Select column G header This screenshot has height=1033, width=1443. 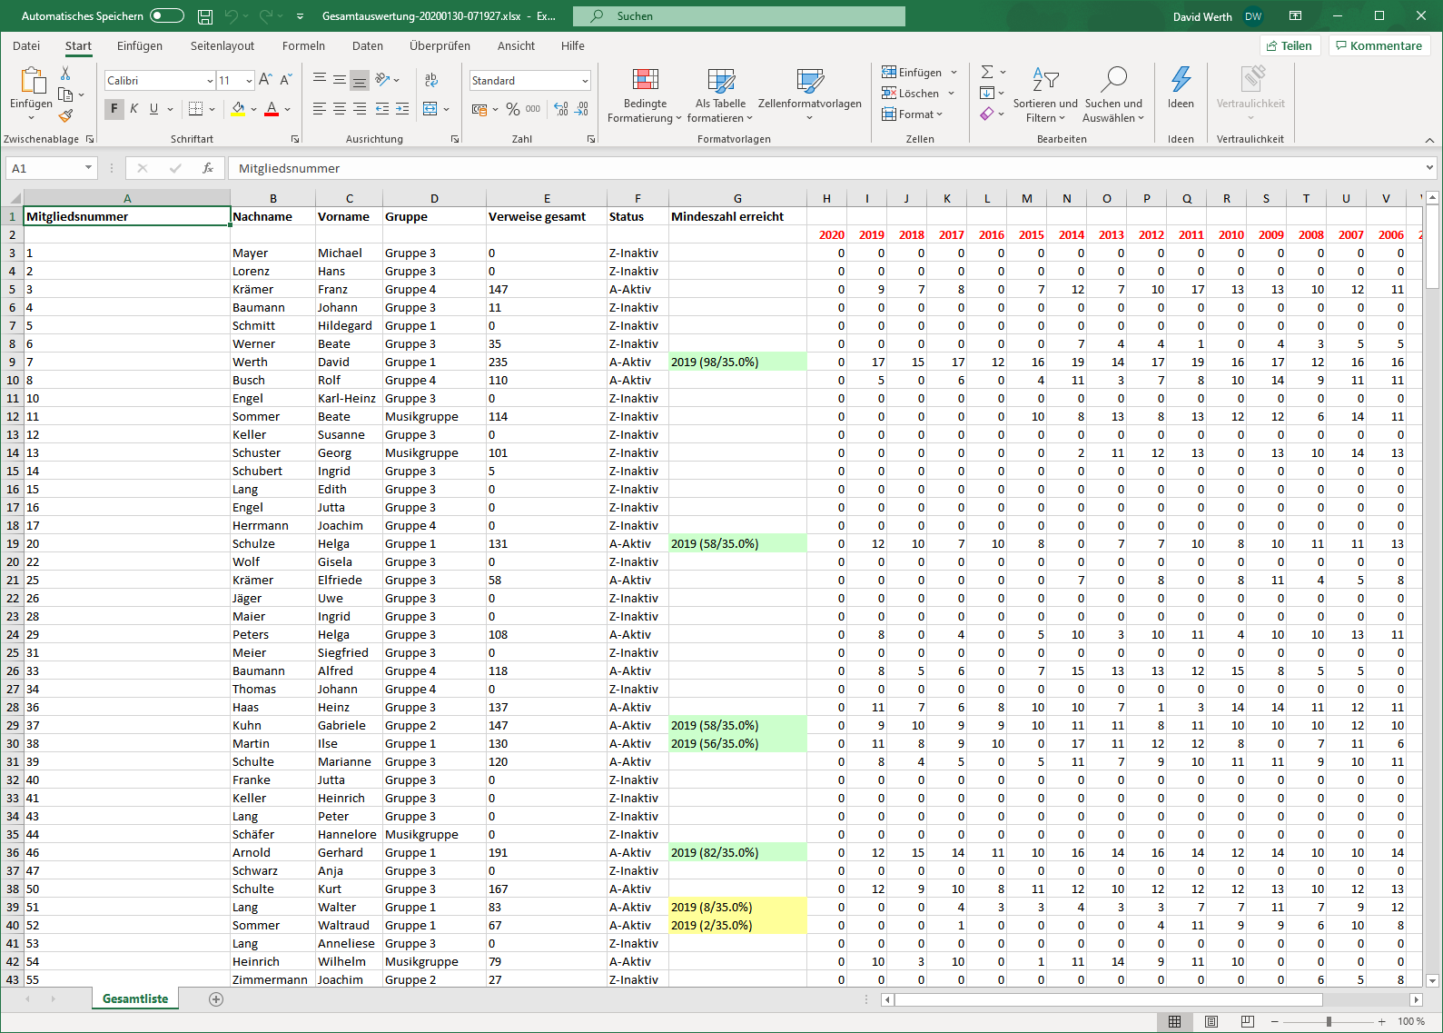[737, 198]
